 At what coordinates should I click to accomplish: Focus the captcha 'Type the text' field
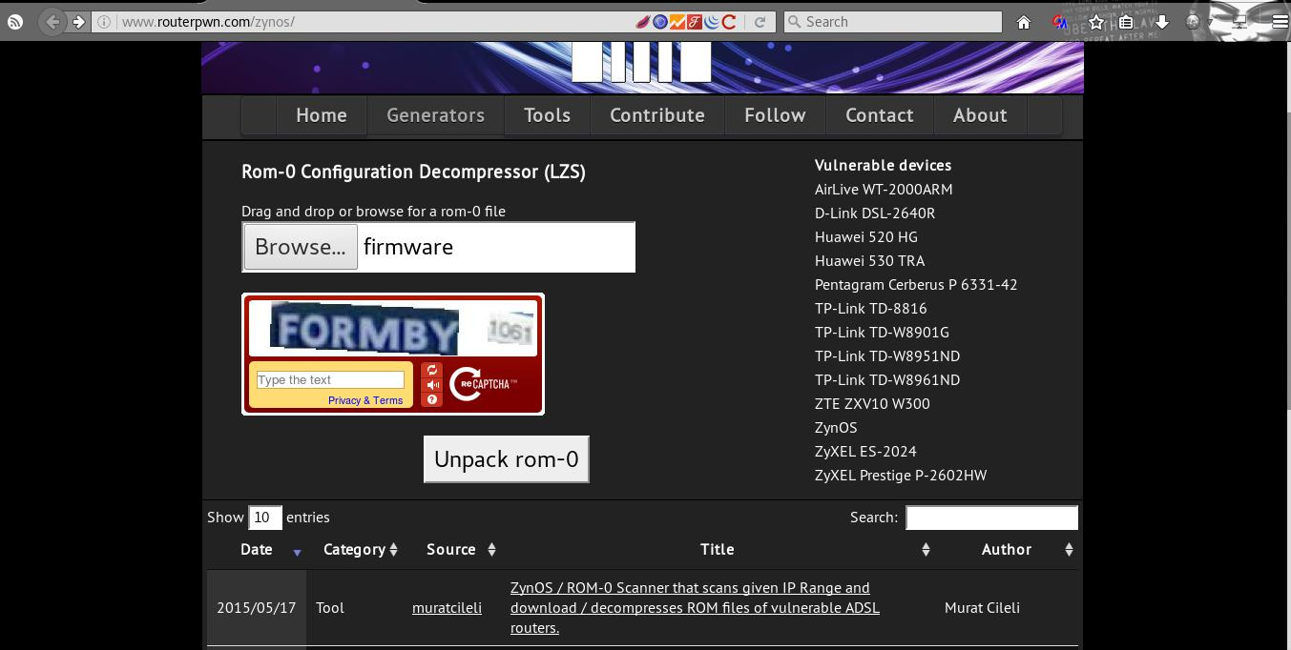pos(330,379)
